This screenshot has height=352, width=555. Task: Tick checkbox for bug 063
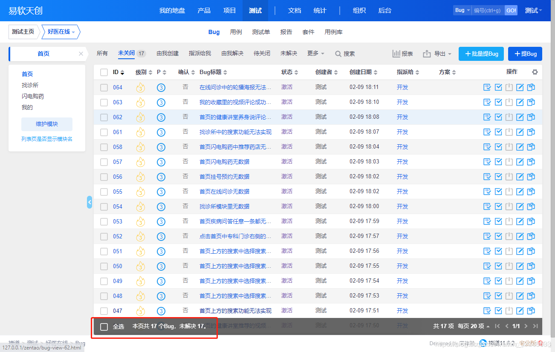pos(104,102)
